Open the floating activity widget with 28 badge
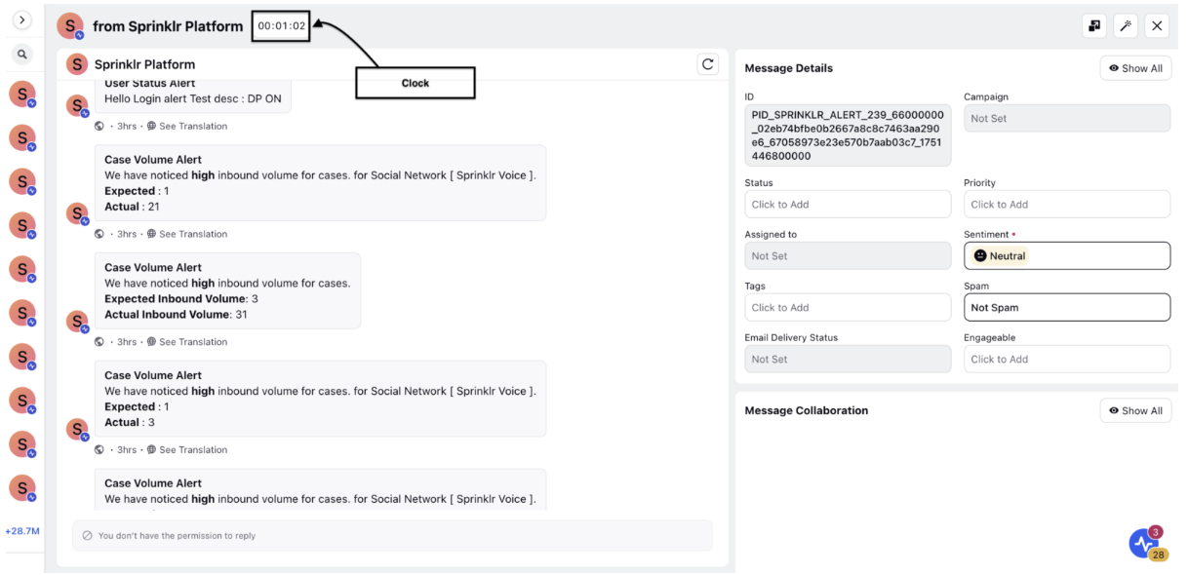 click(x=1144, y=543)
